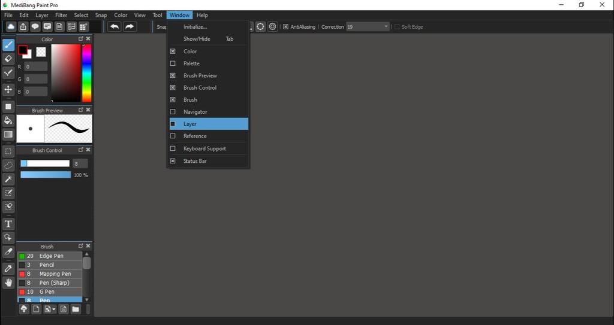Viewport: 614px width, 325px height.
Task: Open the Filter menu
Action: coord(61,15)
